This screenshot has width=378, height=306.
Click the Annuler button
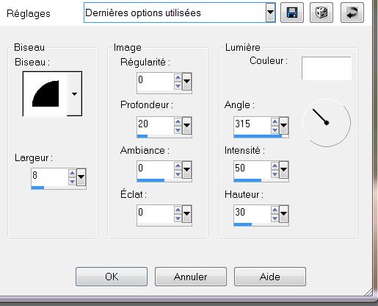[191, 277]
